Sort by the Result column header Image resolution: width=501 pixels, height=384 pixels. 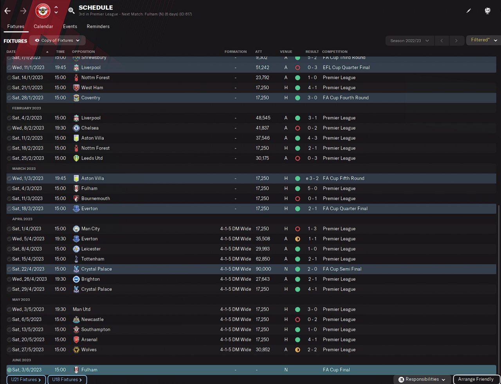(x=312, y=52)
